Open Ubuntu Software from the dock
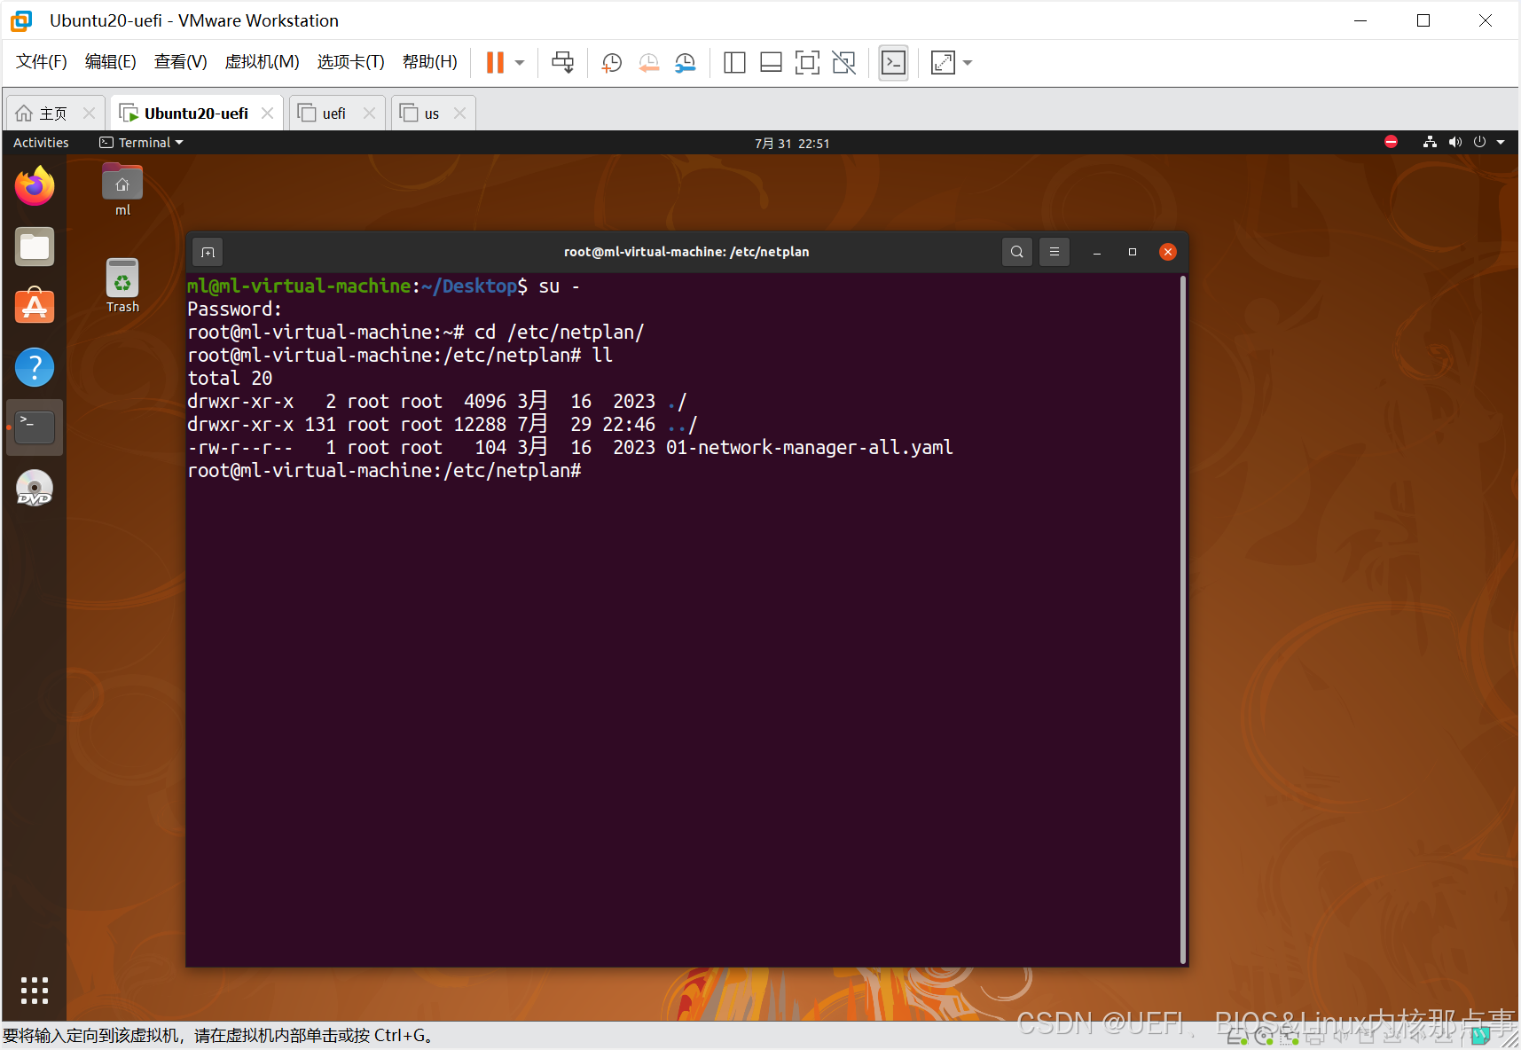 (35, 307)
